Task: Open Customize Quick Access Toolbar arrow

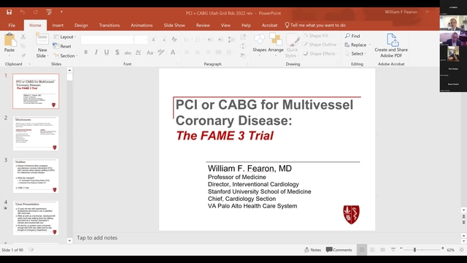Action: coord(61,12)
